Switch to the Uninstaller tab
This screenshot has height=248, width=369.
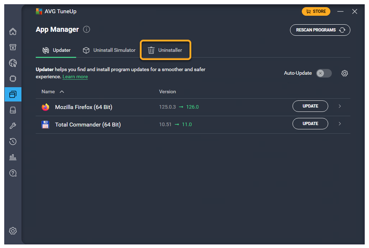pyautogui.click(x=166, y=50)
